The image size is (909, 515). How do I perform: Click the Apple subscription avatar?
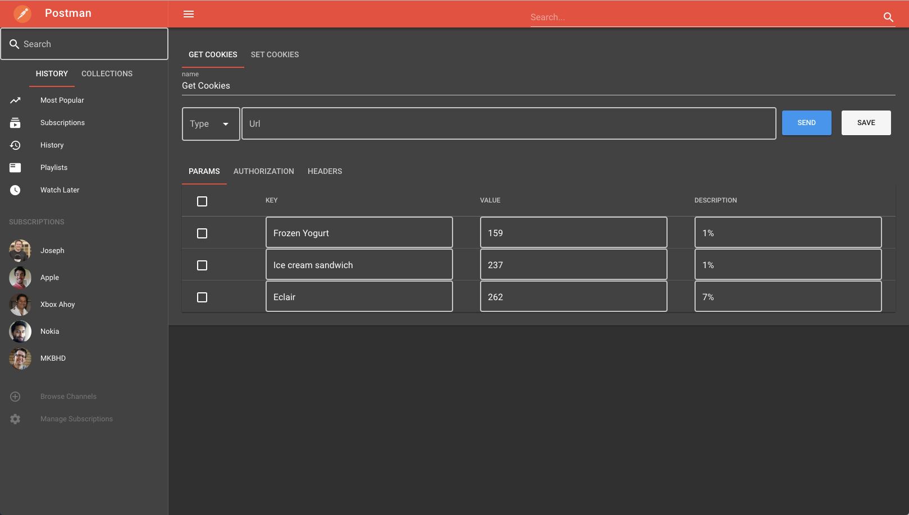pos(20,278)
